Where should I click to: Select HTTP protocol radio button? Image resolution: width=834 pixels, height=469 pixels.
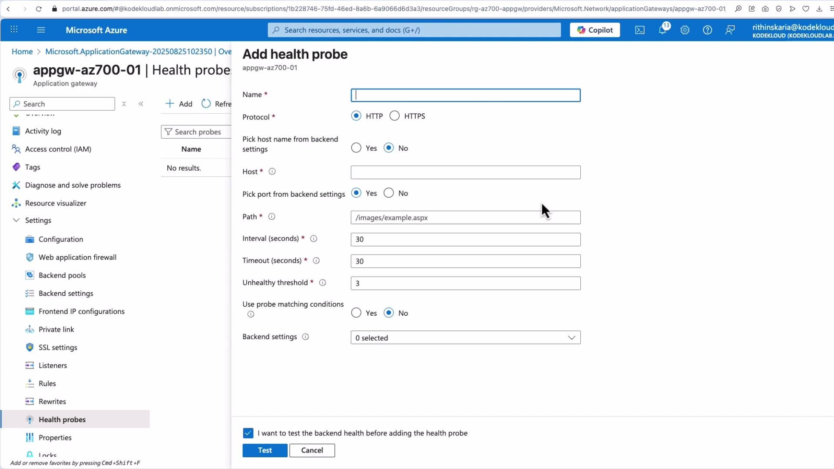(356, 116)
